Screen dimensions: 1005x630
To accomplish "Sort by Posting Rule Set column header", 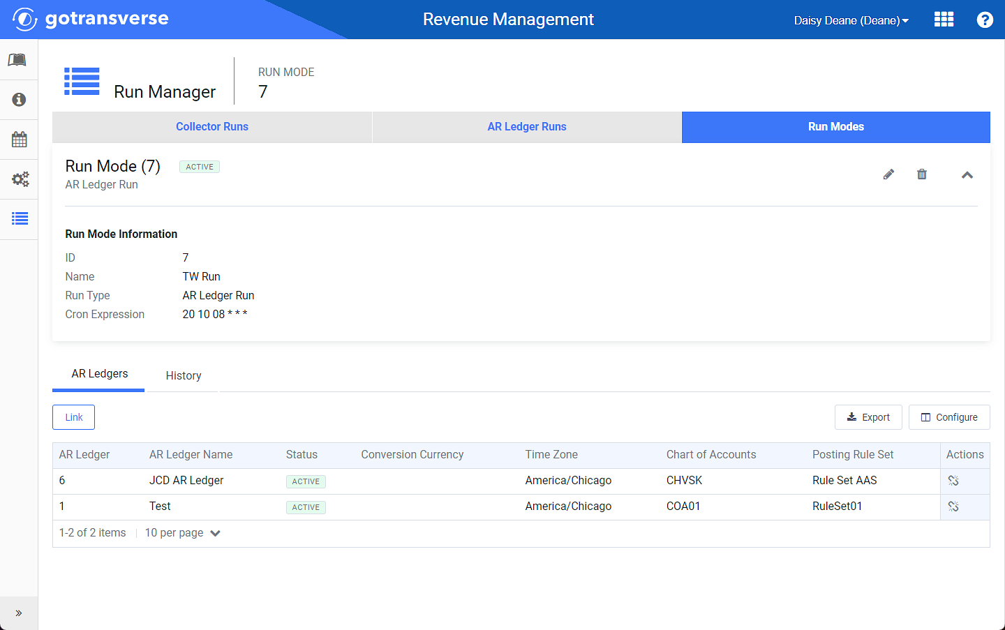I will [x=853, y=455].
